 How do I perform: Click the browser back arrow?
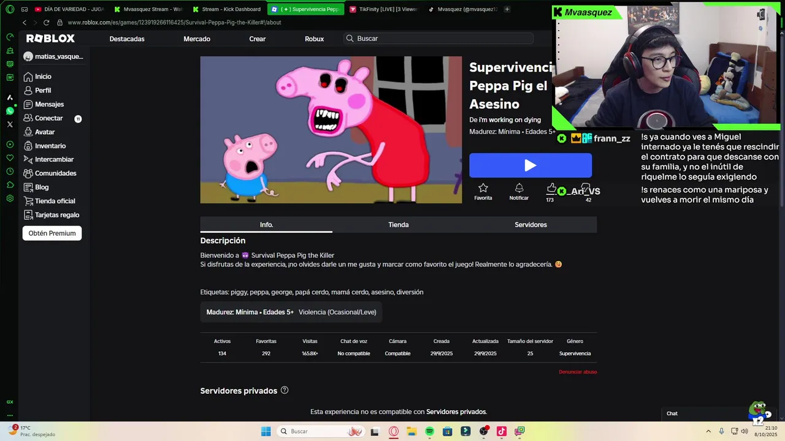(x=25, y=23)
